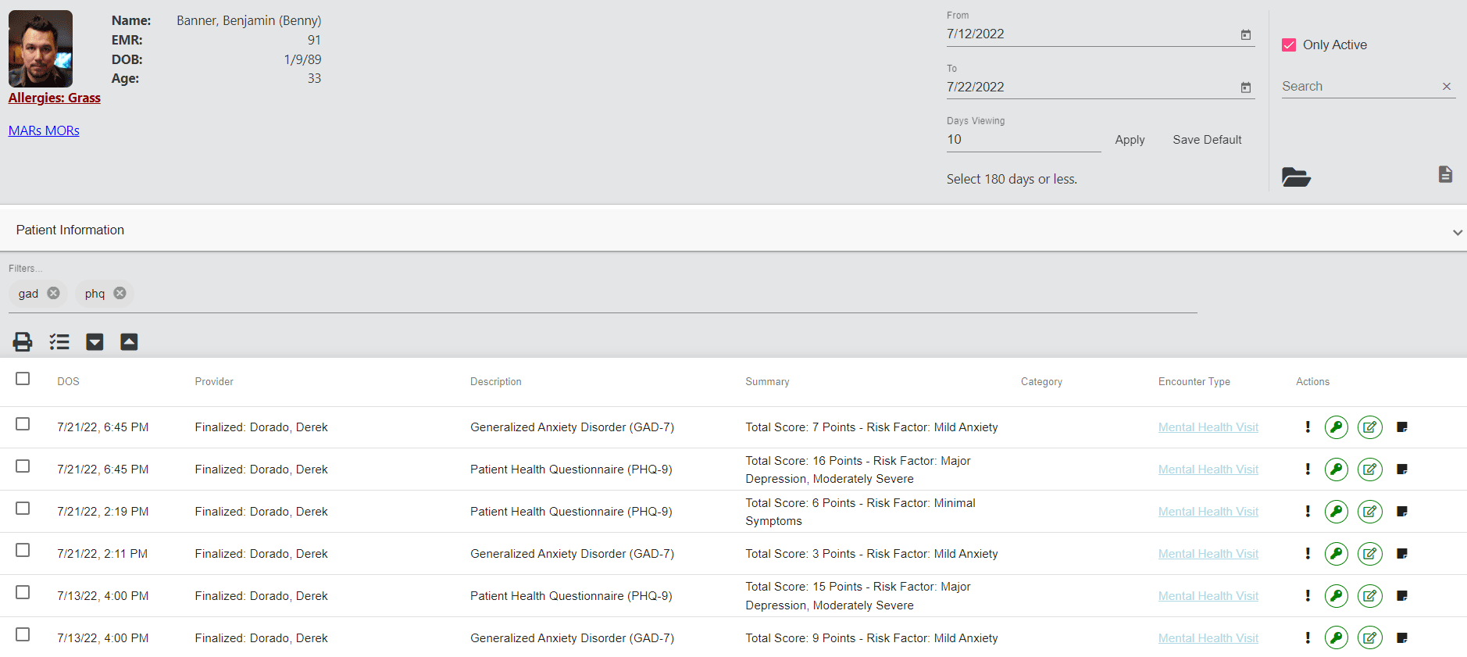Click the print icon in the toolbar
This screenshot has height=657, width=1467.
pos(23,341)
